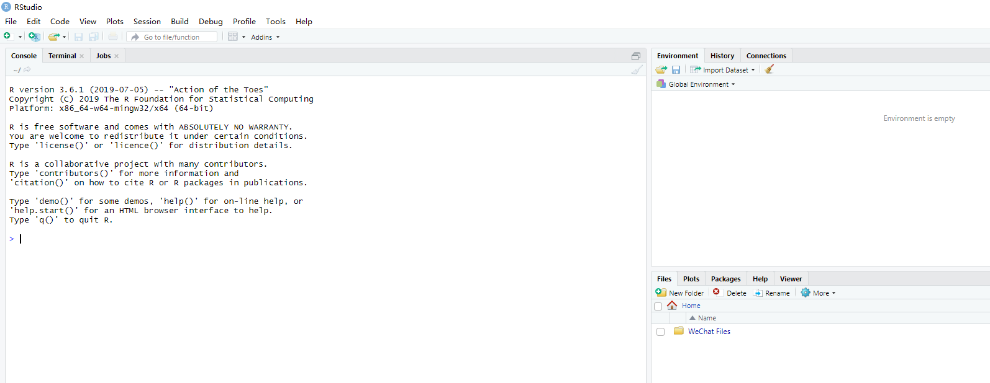Open the Code menu

pos(60,21)
